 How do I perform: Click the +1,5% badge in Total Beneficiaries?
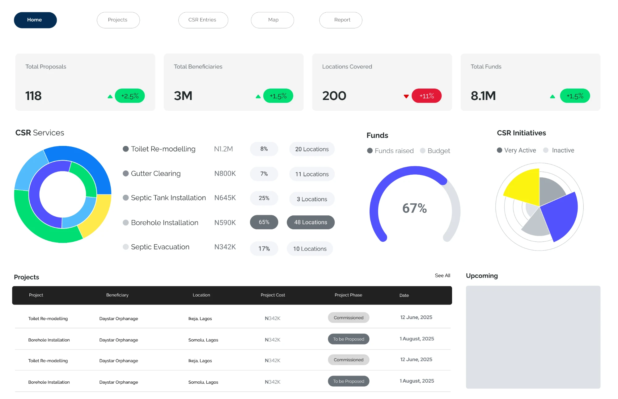click(x=278, y=96)
